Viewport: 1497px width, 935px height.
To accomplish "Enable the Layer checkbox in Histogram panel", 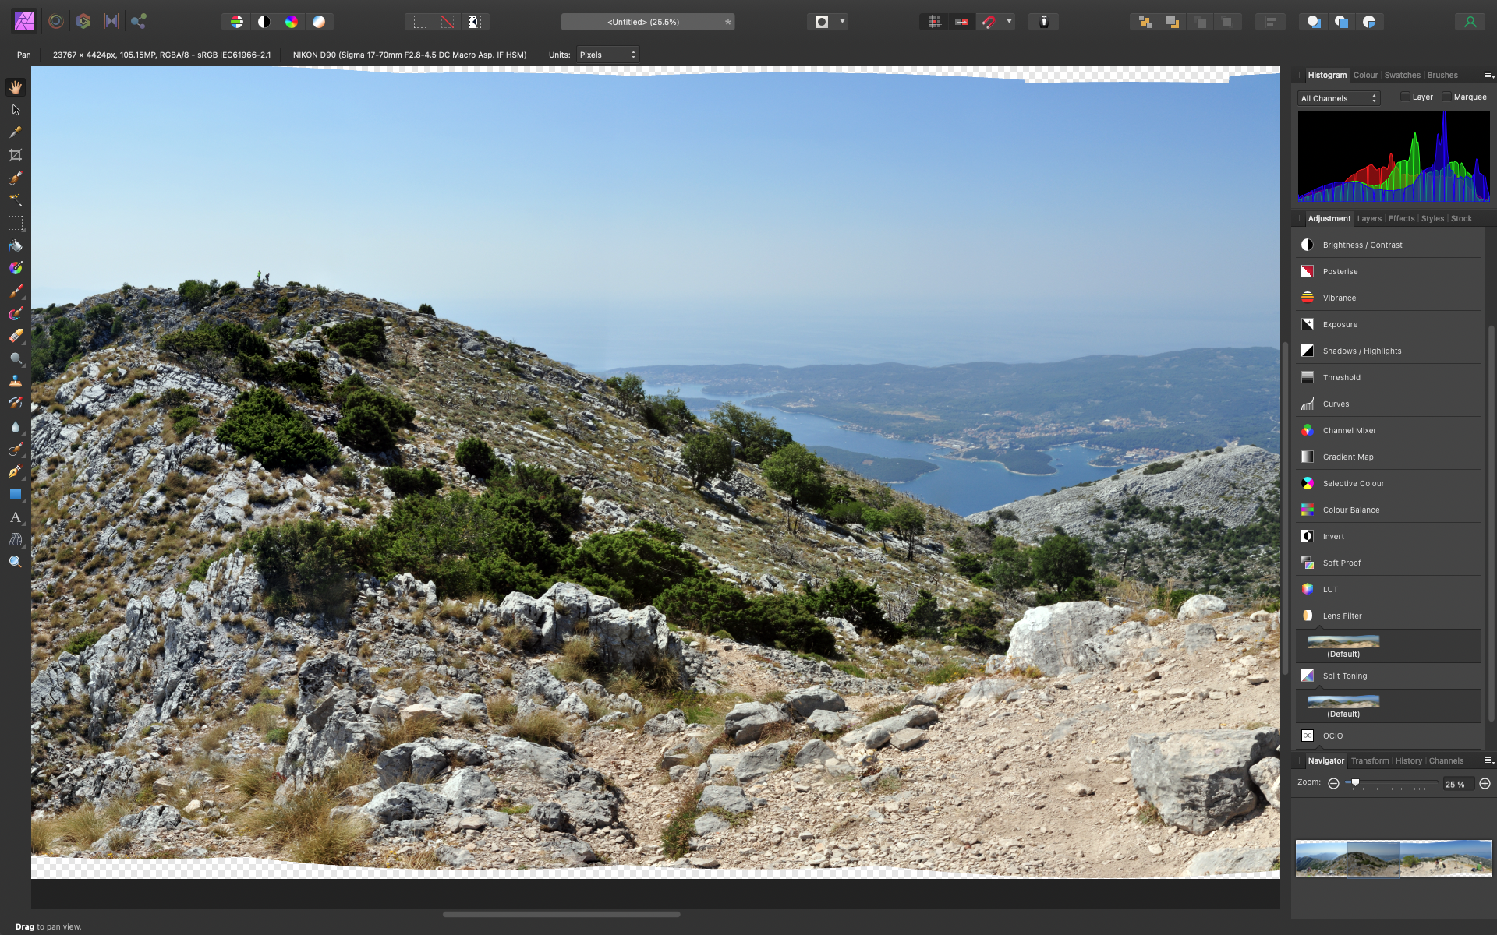I will tap(1406, 97).
